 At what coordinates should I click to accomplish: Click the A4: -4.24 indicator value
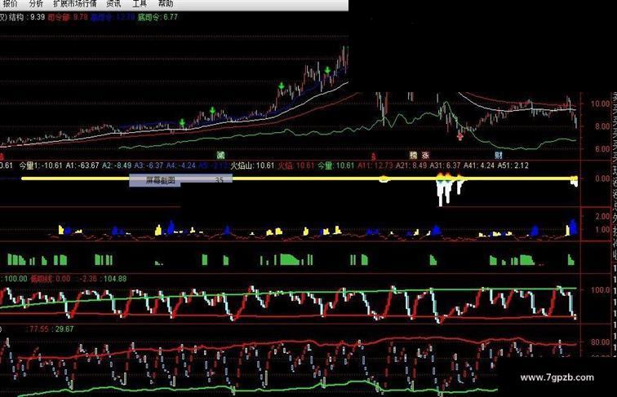click(x=180, y=165)
